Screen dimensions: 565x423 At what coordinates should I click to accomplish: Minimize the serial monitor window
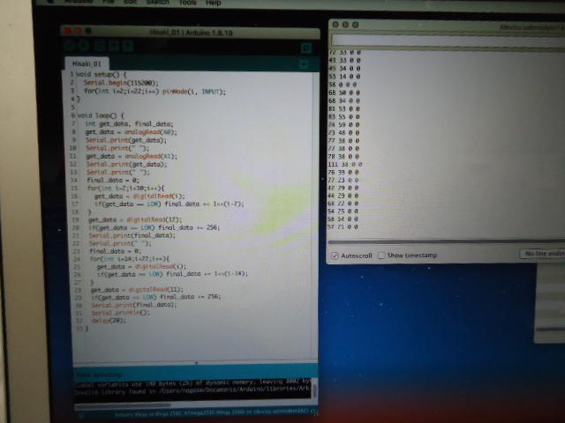pyautogui.click(x=345, y=25)
